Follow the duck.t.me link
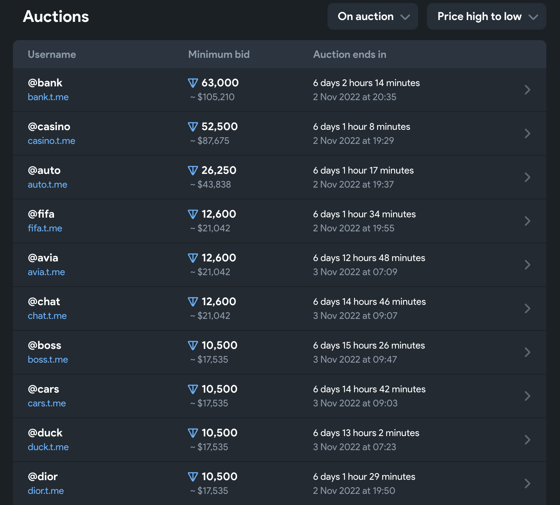This screenshot has height=505, width=560. [48, 447]
